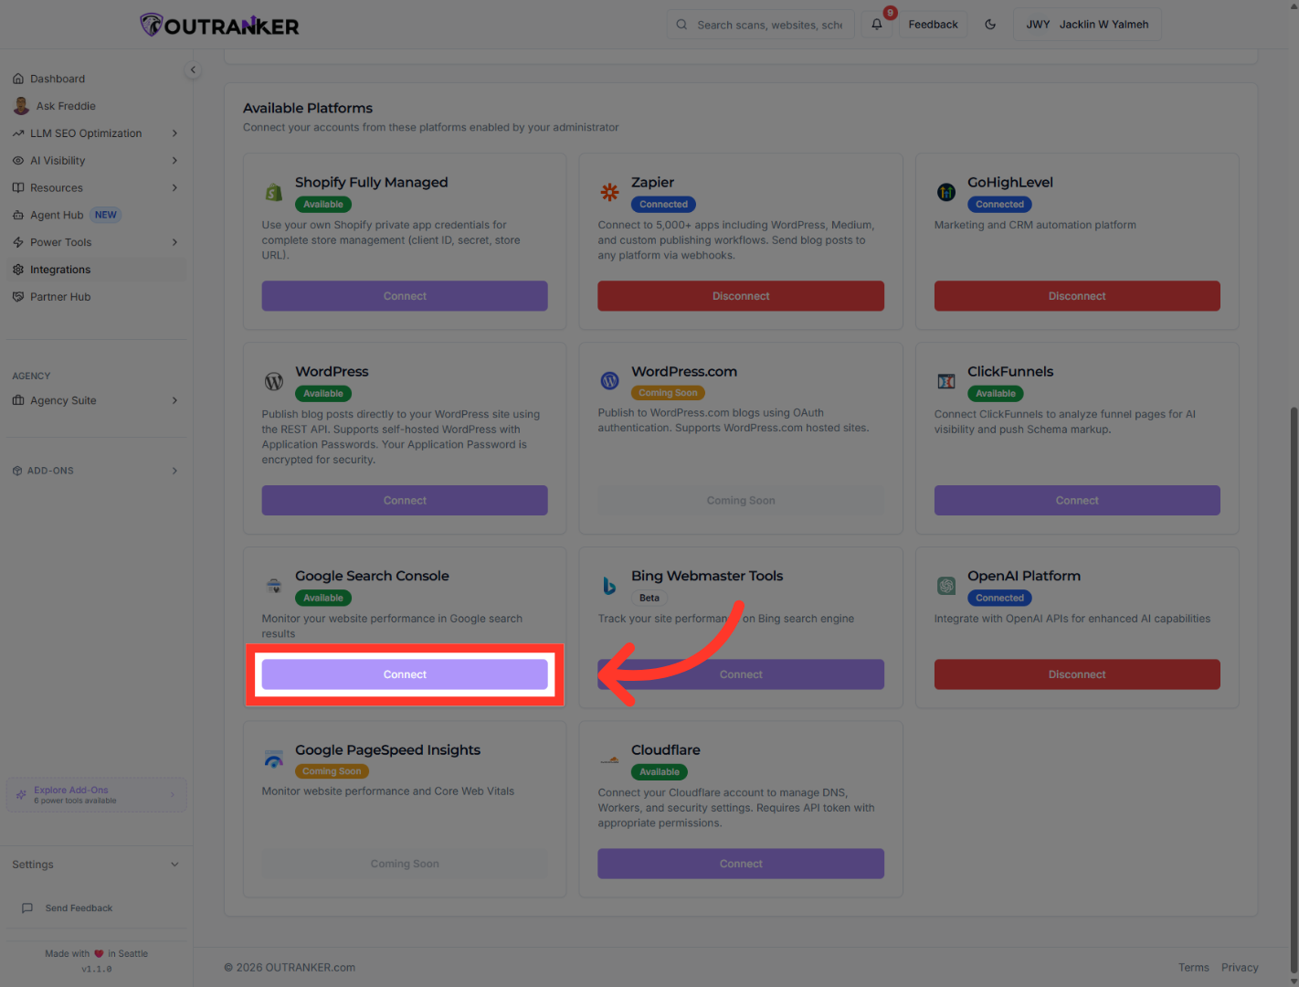The width and height of the screenshot is (1299, 987).
Task: Click the search magnifier icon
Action: [x=681, y=25]
